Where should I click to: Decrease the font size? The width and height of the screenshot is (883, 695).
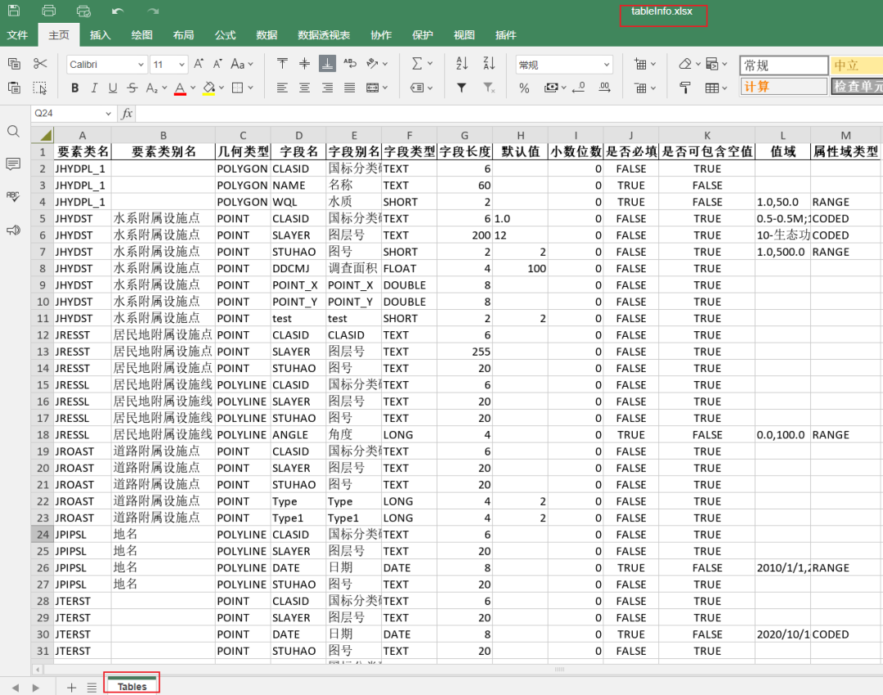[x=217, y=64]
